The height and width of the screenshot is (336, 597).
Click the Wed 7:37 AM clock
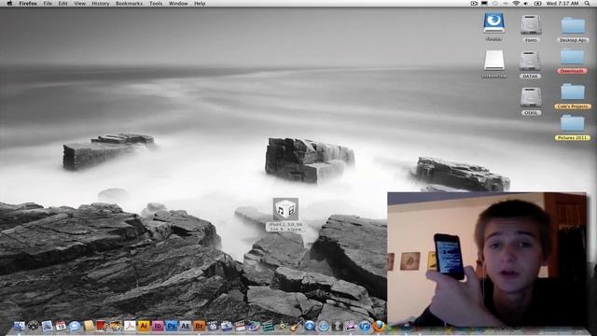pos(562,4)
